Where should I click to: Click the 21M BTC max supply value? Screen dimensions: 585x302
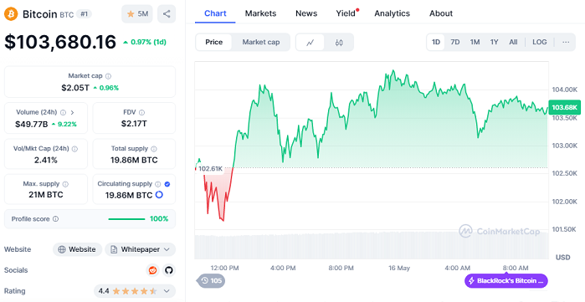click(46, 195)
